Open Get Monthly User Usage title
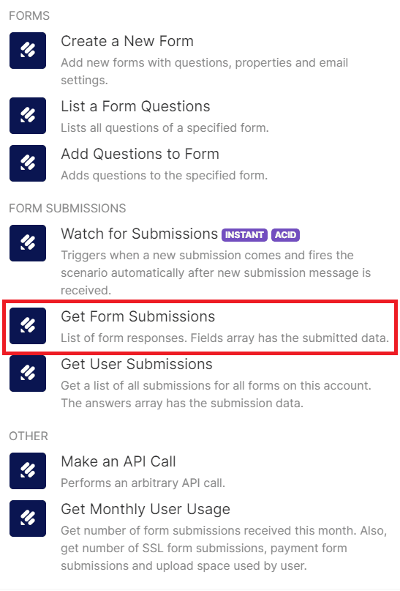The height and width of the screenshot is (591, 400). (146, 509)
